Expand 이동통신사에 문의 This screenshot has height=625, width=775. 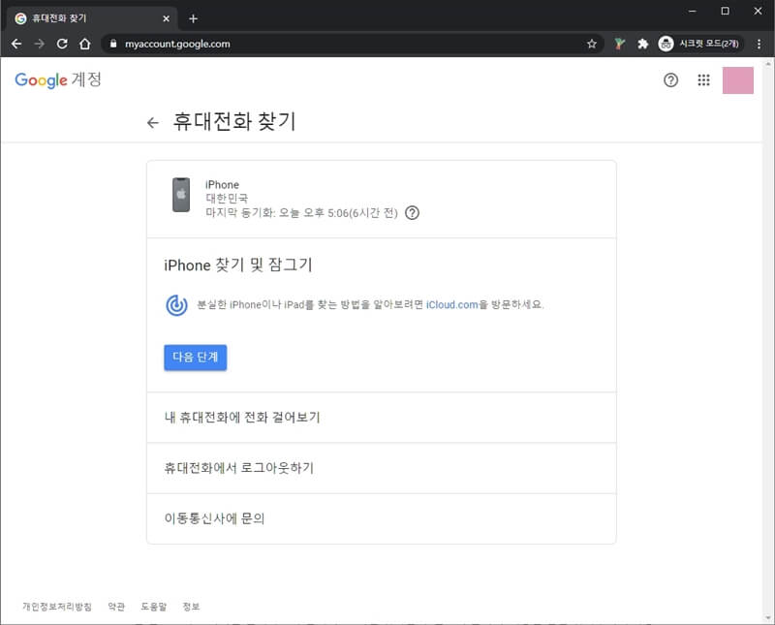click(x=382, y=518)
